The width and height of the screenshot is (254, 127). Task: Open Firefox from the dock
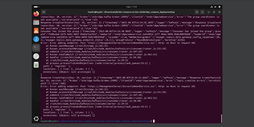coord(36,13)
